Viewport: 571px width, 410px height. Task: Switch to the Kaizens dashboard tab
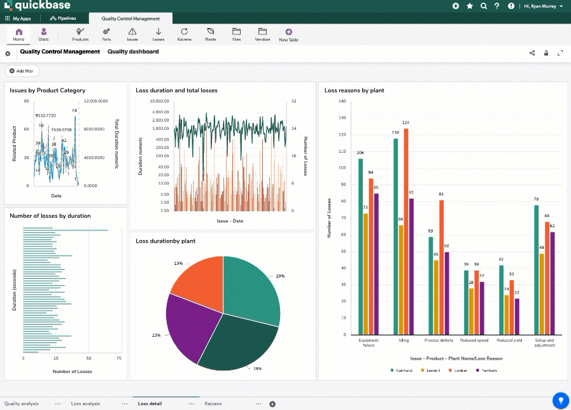click(213, 404)
